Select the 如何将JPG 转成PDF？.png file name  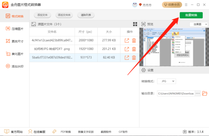pyautogui.click(x=52, y=49)
